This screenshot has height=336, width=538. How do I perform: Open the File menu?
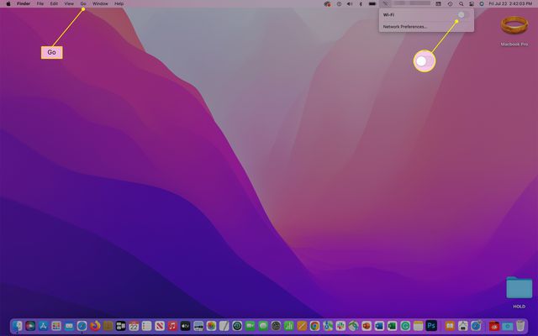tap(40, 4)
